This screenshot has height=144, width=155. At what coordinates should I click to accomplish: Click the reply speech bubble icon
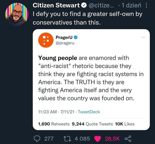pos(37,139)
